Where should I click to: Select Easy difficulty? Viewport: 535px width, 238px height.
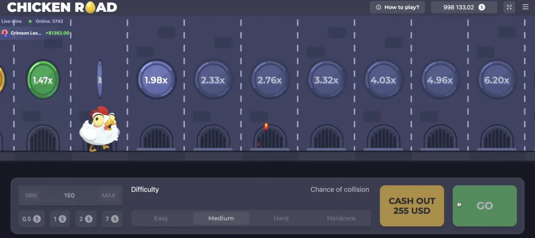[x=161, y=218]
